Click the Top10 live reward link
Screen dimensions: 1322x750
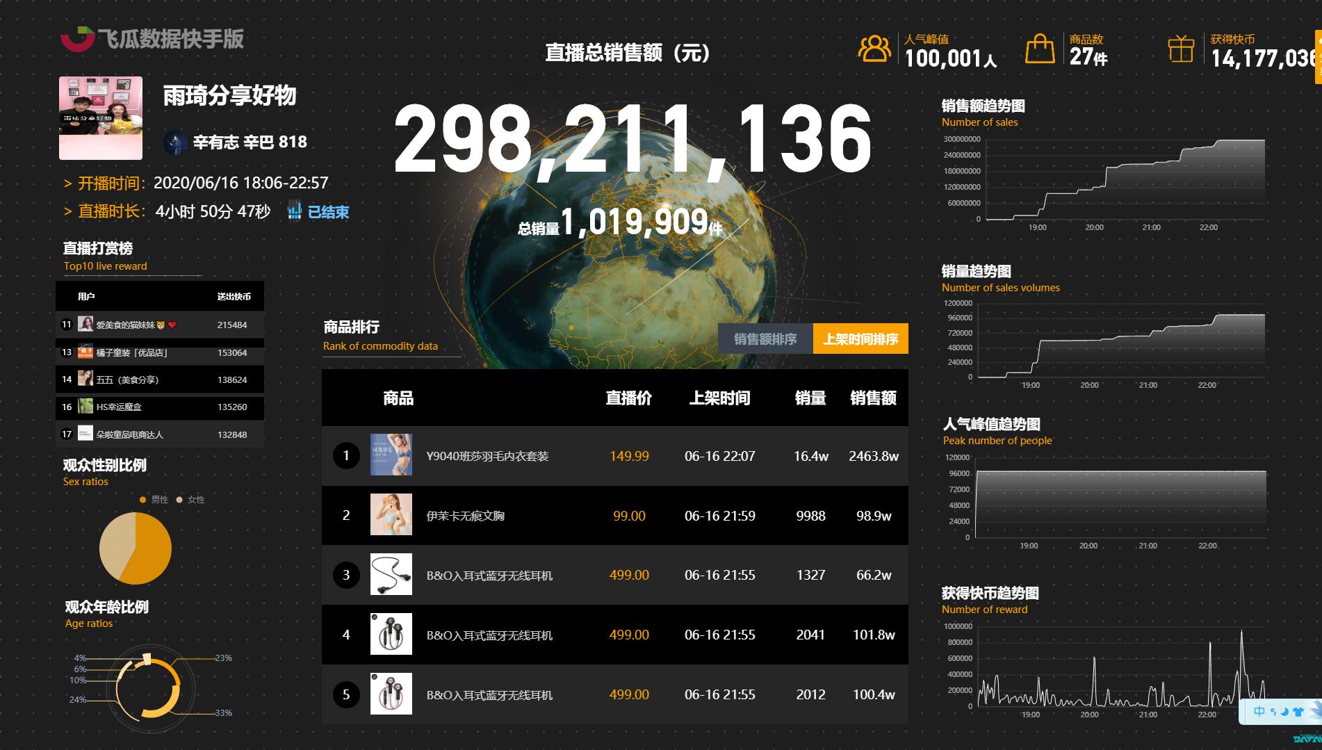click(x=104, y=266)
